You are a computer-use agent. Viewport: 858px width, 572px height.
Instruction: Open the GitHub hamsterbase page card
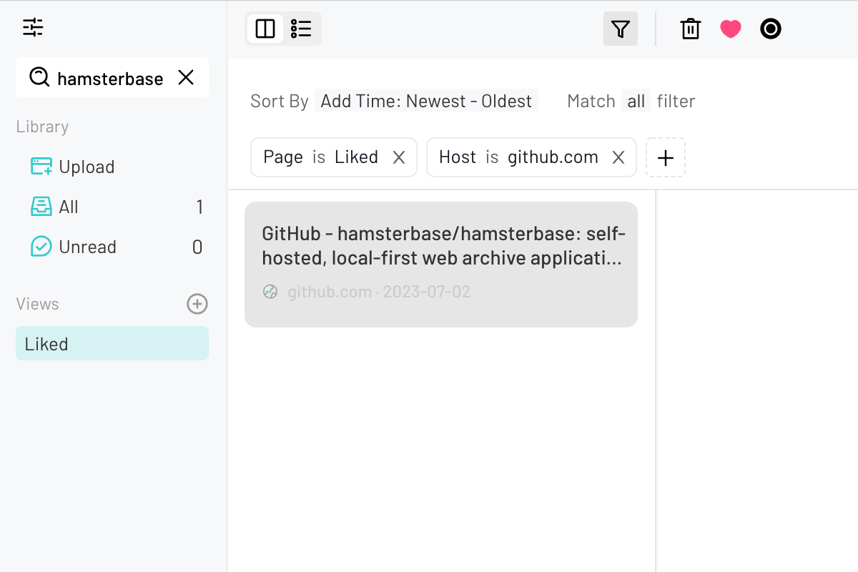pos(440,265)
